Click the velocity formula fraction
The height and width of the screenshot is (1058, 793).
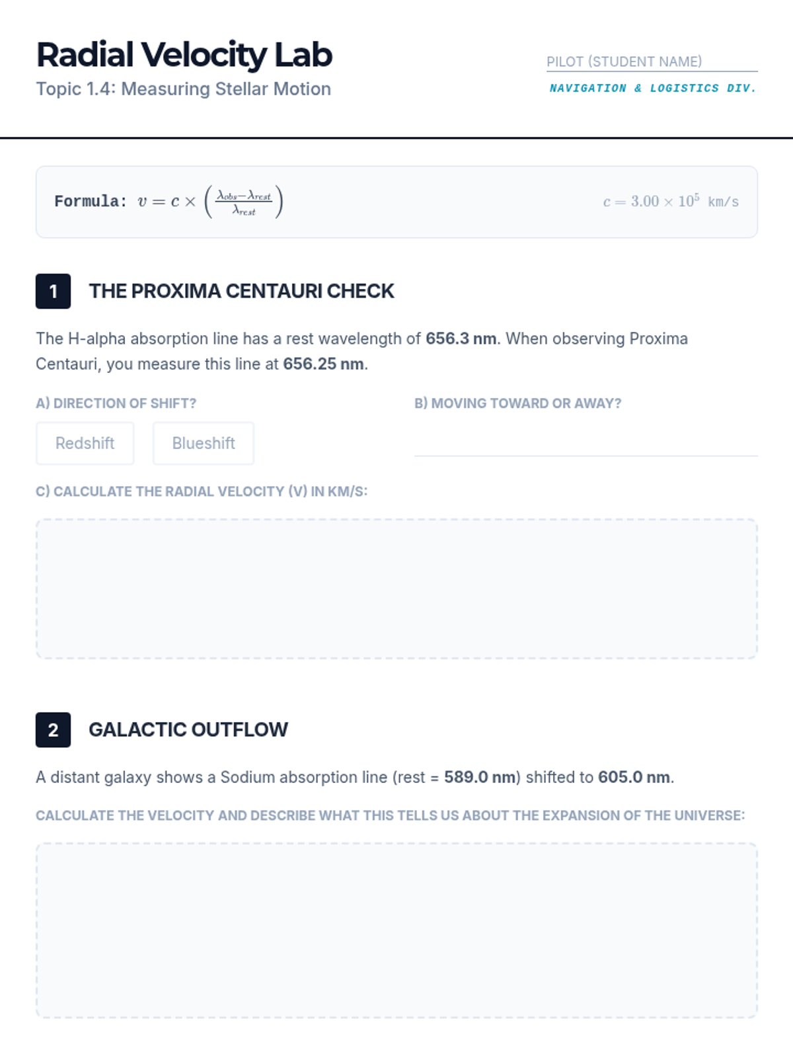244,202
